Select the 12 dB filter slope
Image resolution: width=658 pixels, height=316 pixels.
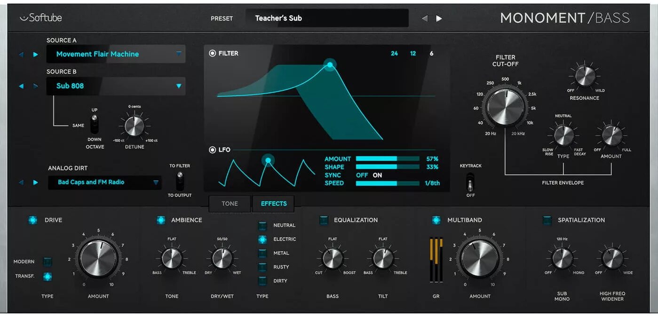coord(413,54)
